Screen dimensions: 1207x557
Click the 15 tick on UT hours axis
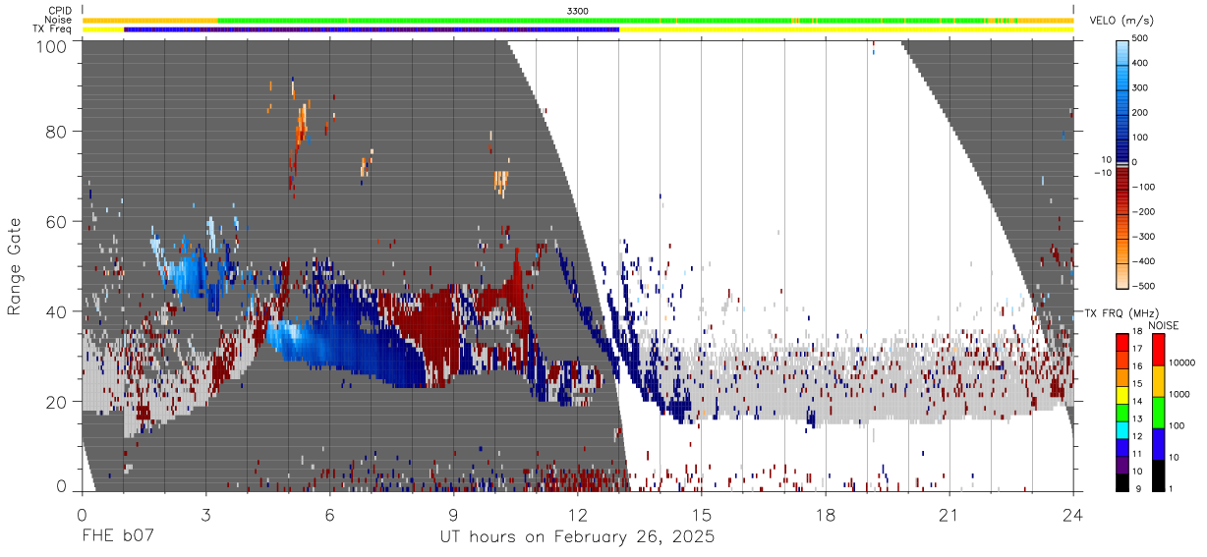point(701,514)
